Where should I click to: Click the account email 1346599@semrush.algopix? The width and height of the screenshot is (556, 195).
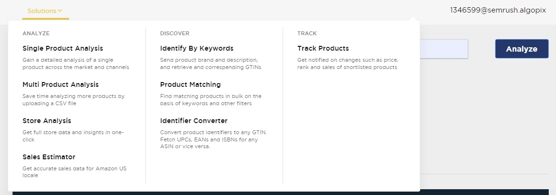click(x=498, y=10)
